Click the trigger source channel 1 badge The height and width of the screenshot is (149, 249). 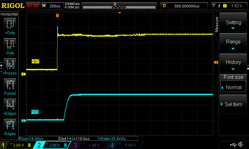(225, 6)
